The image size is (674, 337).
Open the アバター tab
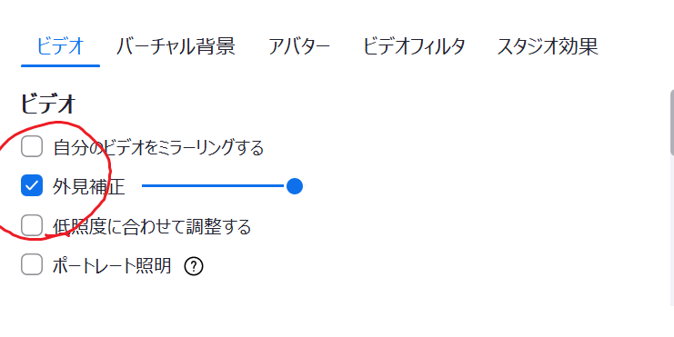(x=298, y=46)
